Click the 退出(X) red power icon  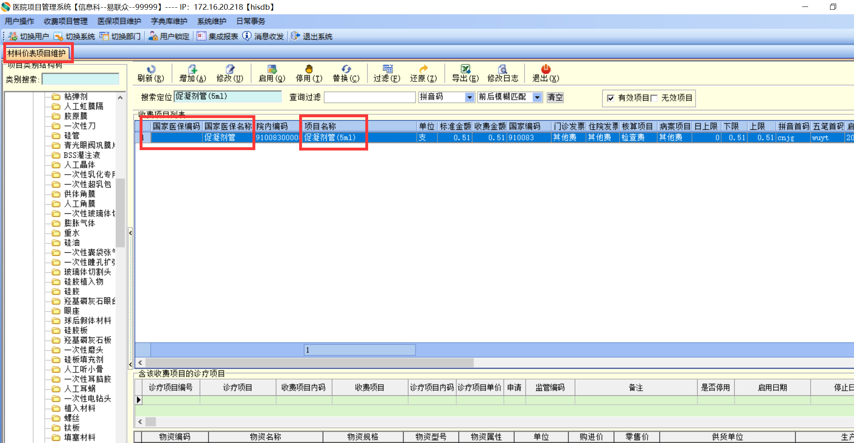coord(546,69)
